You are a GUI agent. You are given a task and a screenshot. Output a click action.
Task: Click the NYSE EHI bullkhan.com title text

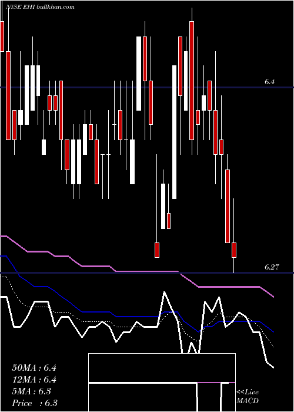click(40, 7)
